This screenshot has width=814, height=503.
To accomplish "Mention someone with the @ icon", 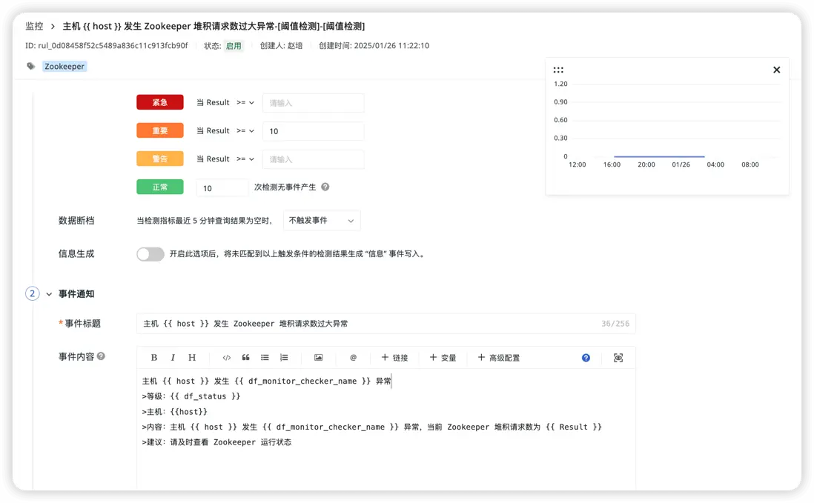I will tap(353, 357).
